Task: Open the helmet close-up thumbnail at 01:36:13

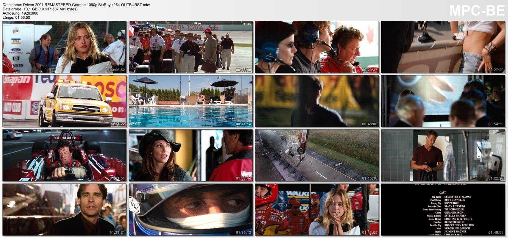Action: click(190, 209)
